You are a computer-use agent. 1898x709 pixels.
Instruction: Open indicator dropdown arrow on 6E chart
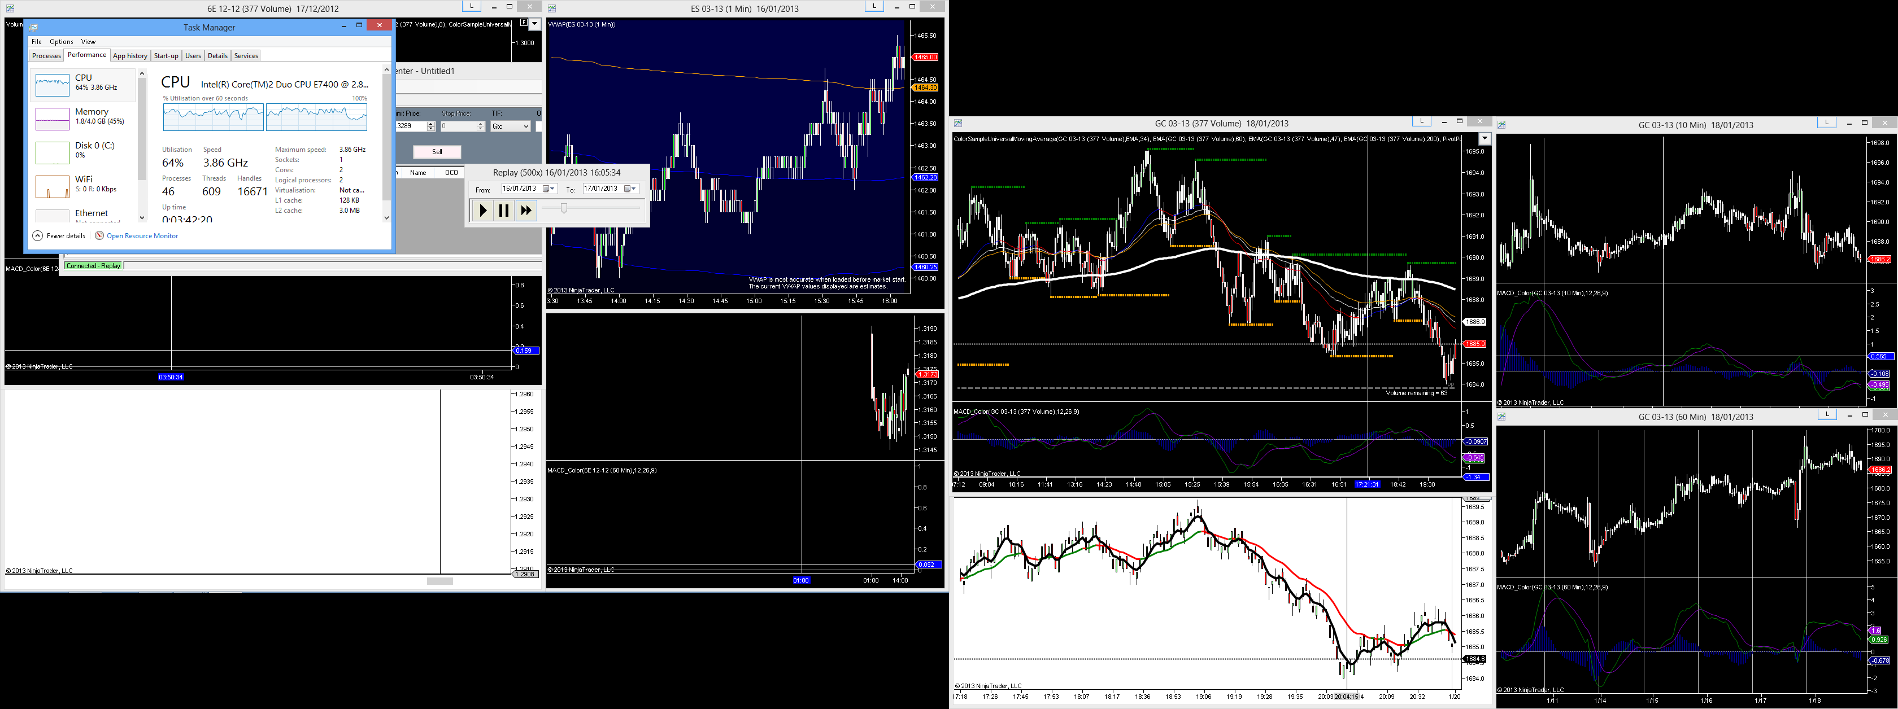pyautogui.click(x=536, y=24)
